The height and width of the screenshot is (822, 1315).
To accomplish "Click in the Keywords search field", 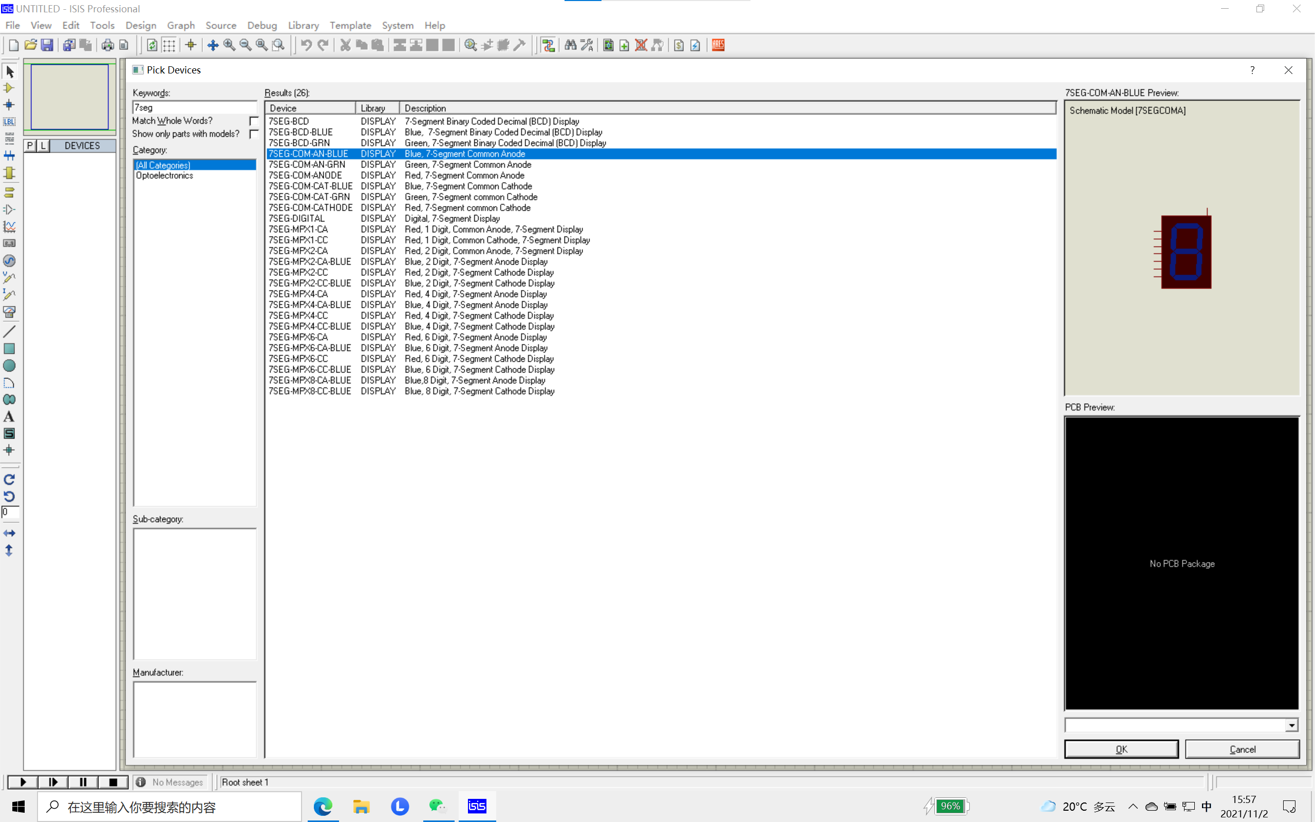I will coord(195,108).
